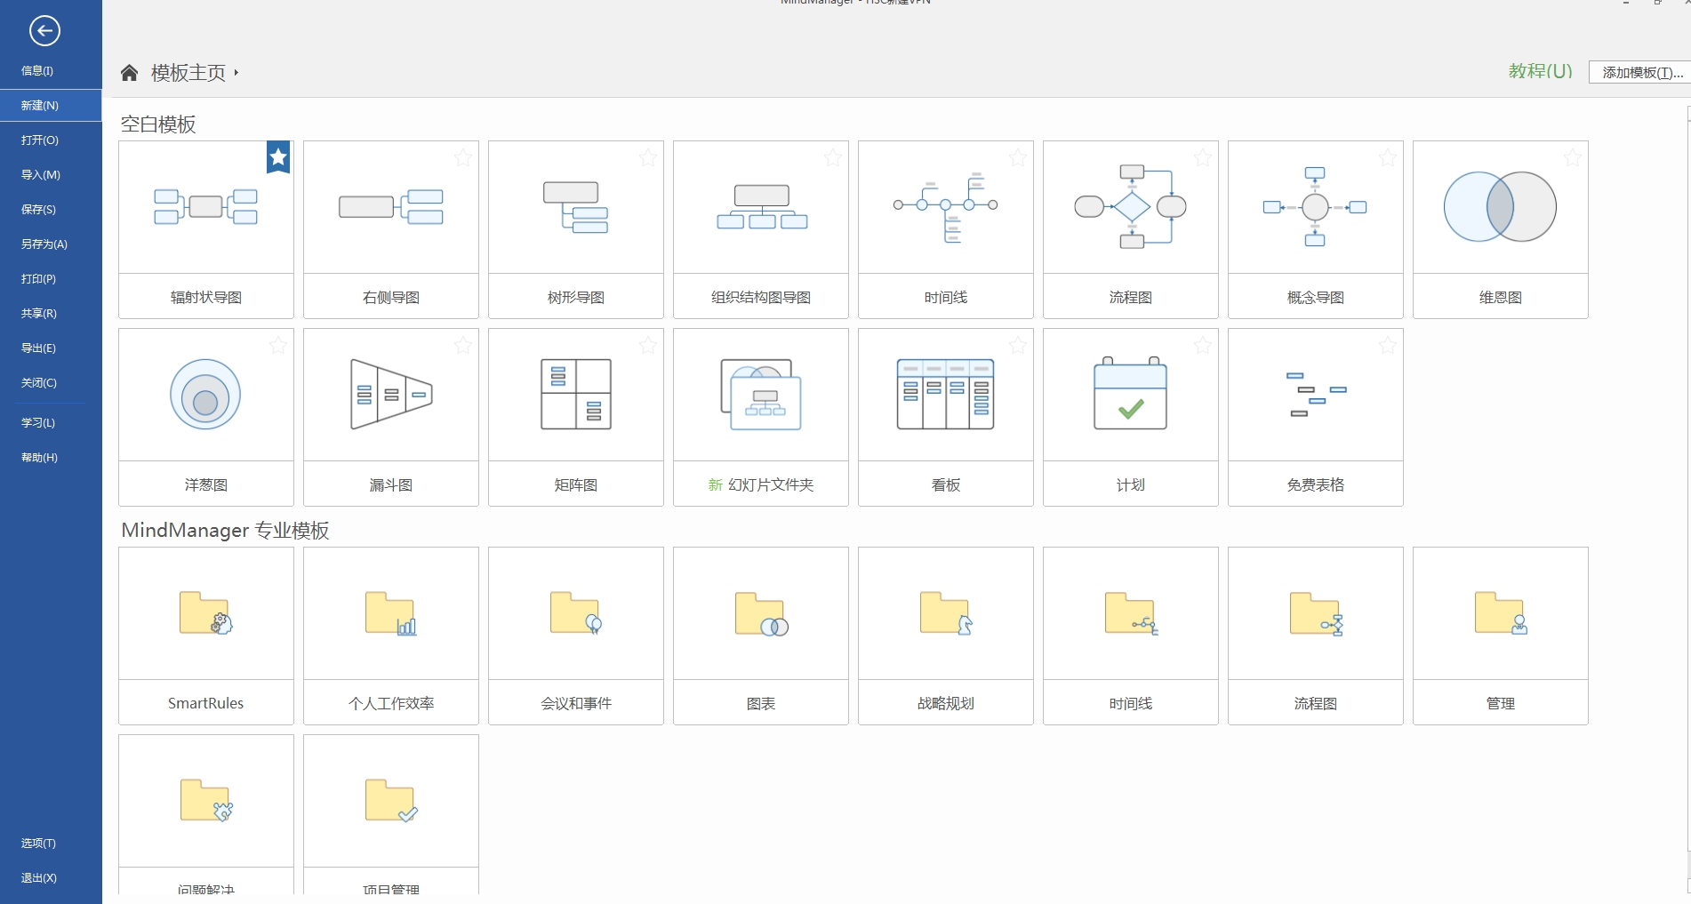Image resolution: width=1691 pixels, height=904 pixels.
Task: Click the home icon beside 模板主页
Action: [130, 72]
